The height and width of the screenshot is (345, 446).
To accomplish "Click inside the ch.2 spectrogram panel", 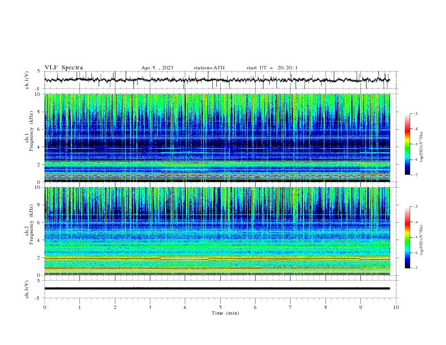I will [217, 231].
